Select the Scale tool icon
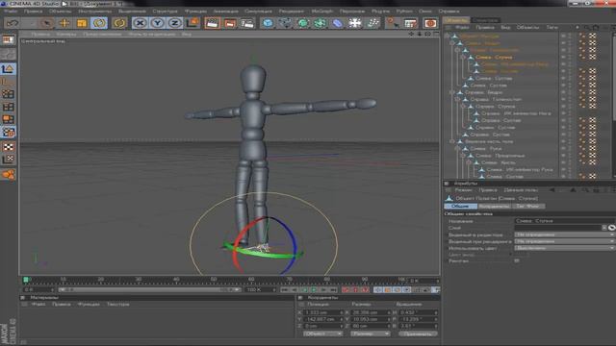 click(82, 23)
